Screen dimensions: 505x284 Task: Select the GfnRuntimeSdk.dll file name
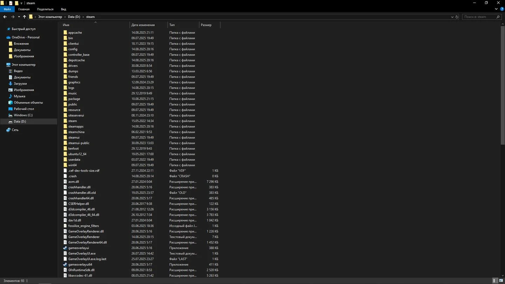pos(81,270)
